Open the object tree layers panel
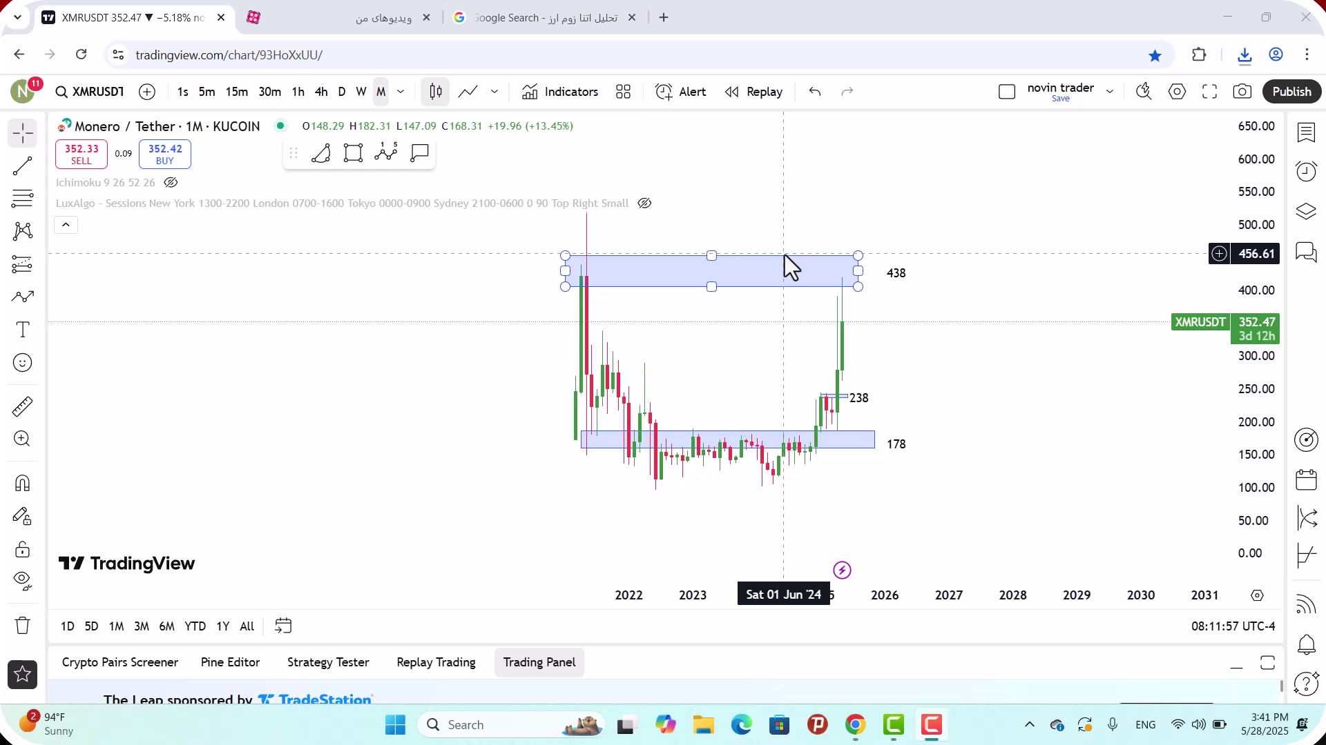 pos(1306,211)
